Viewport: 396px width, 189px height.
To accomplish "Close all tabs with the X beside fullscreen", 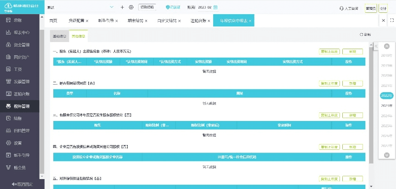I will coord(383,20).
